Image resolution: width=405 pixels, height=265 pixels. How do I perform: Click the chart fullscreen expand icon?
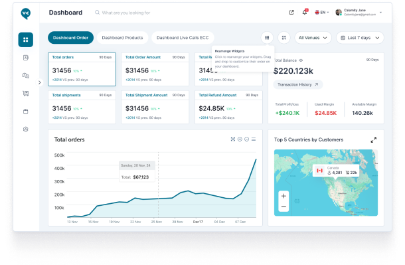233,139
